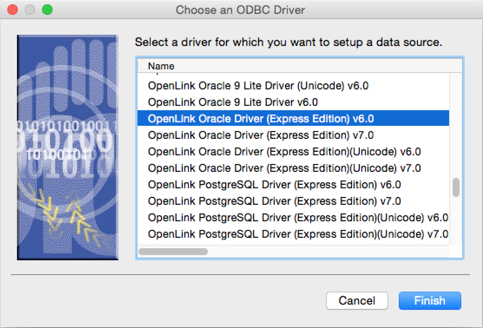Click the Finish button

tap(430, 300)
